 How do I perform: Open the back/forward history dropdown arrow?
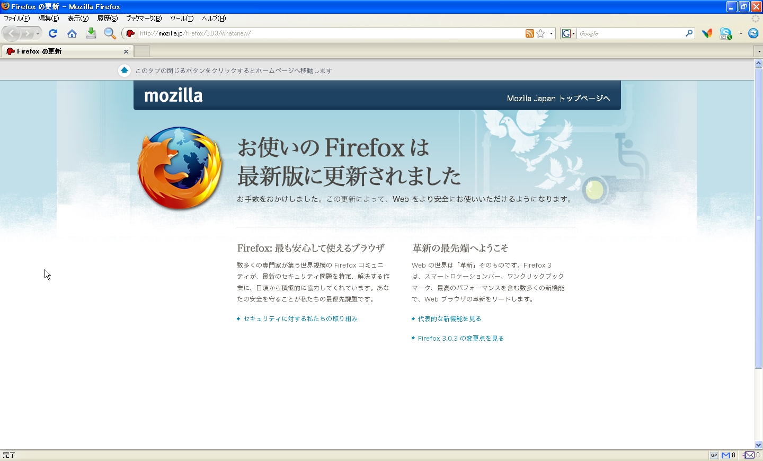pos(38,33)
